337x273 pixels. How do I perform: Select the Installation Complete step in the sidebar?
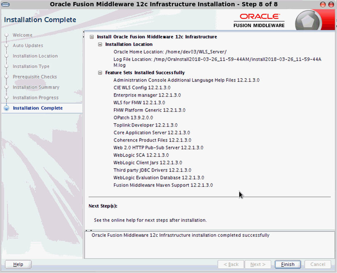38,108
